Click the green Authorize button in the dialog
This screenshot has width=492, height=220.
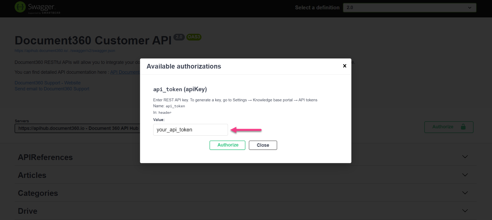tap(228, 145)
